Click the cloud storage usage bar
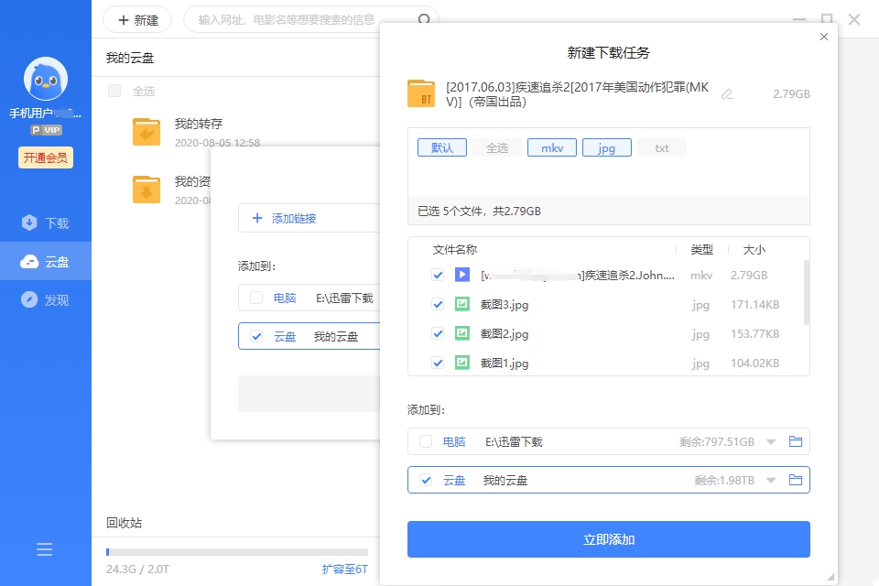The height and width of the screenshot is (586, 879). [236, 552]
